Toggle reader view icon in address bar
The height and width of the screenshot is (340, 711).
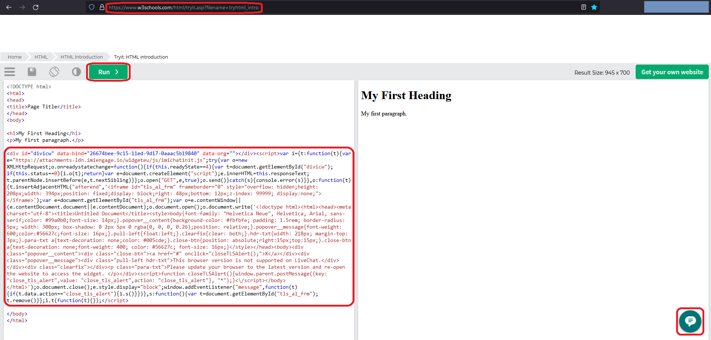[x=584, y=7]
